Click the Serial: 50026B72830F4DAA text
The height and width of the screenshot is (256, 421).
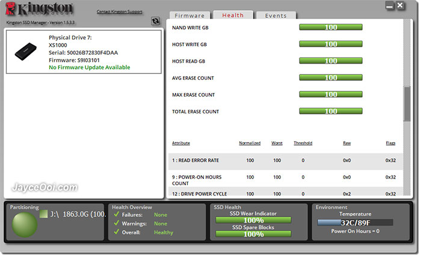83,53
